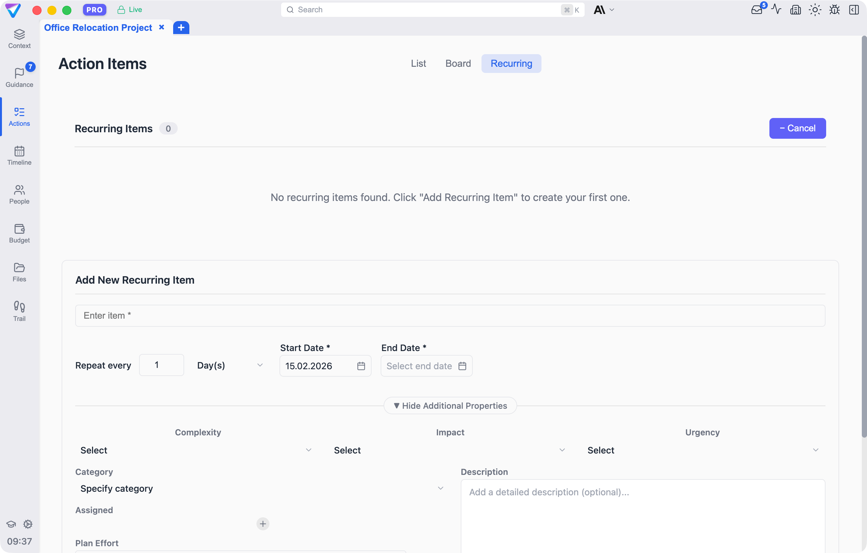
Task: Select the Timeline section
Action: (19, 156)
